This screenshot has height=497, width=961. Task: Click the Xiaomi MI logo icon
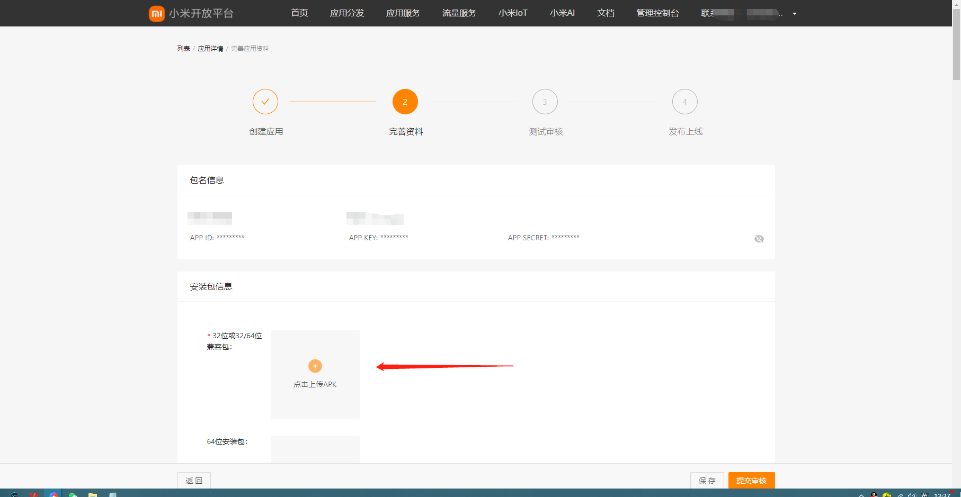click(x=157, y=13)
